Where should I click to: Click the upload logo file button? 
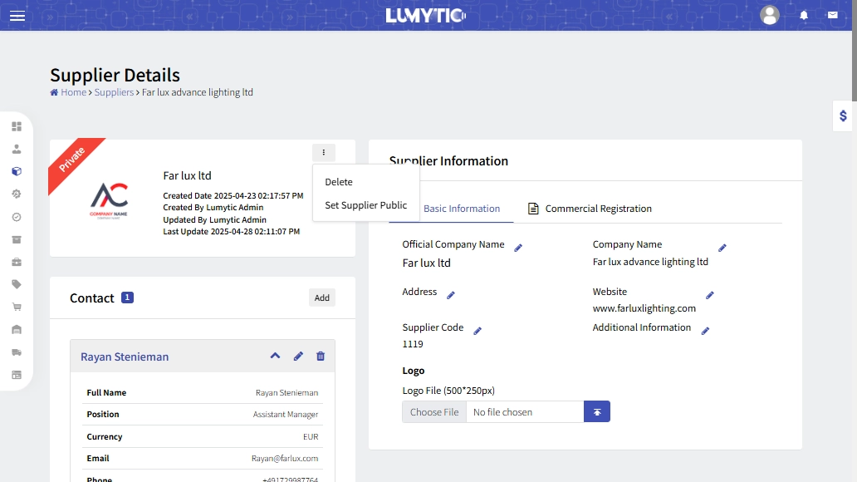(597, 412)
